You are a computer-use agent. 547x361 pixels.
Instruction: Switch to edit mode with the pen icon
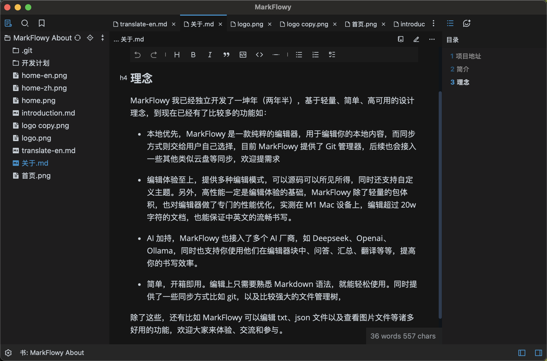(x=416, y=39)
